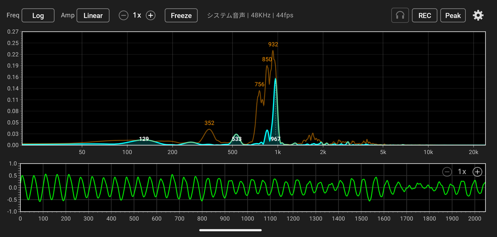Select the 756 peak label
The image size is (497, 237).
pyautogui.click(x=260, y=84)
